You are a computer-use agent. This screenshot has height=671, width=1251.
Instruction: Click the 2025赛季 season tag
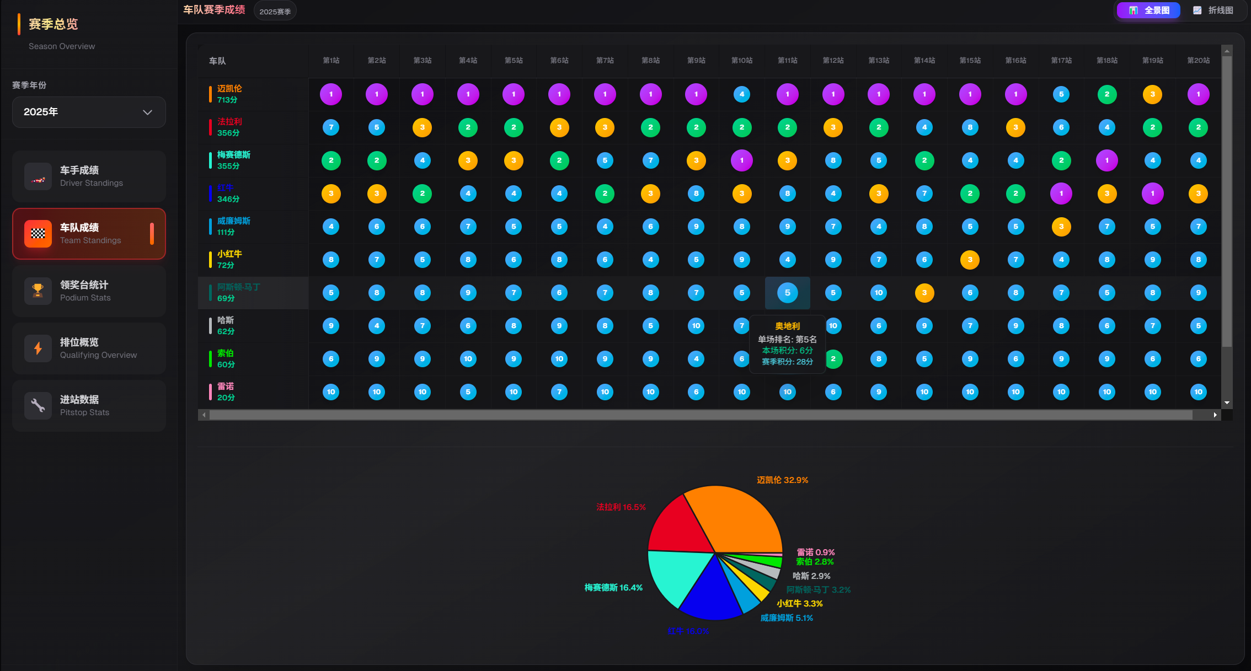click(x=275, y=12)
